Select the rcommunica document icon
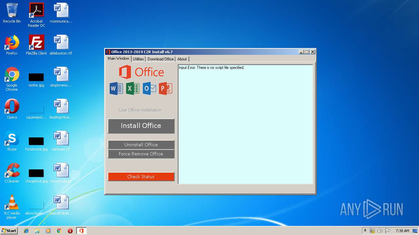The width and height of the screenshot is (419, 235). [61, 13]
